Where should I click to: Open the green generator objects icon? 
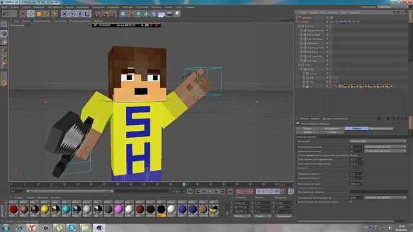(138, 14)
